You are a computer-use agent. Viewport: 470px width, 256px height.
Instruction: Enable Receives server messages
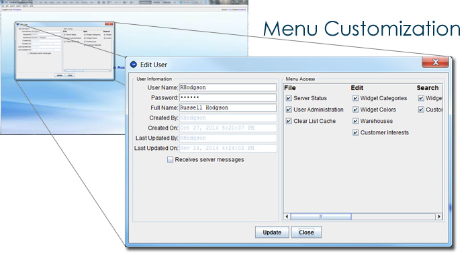click(x=170, y=160)
